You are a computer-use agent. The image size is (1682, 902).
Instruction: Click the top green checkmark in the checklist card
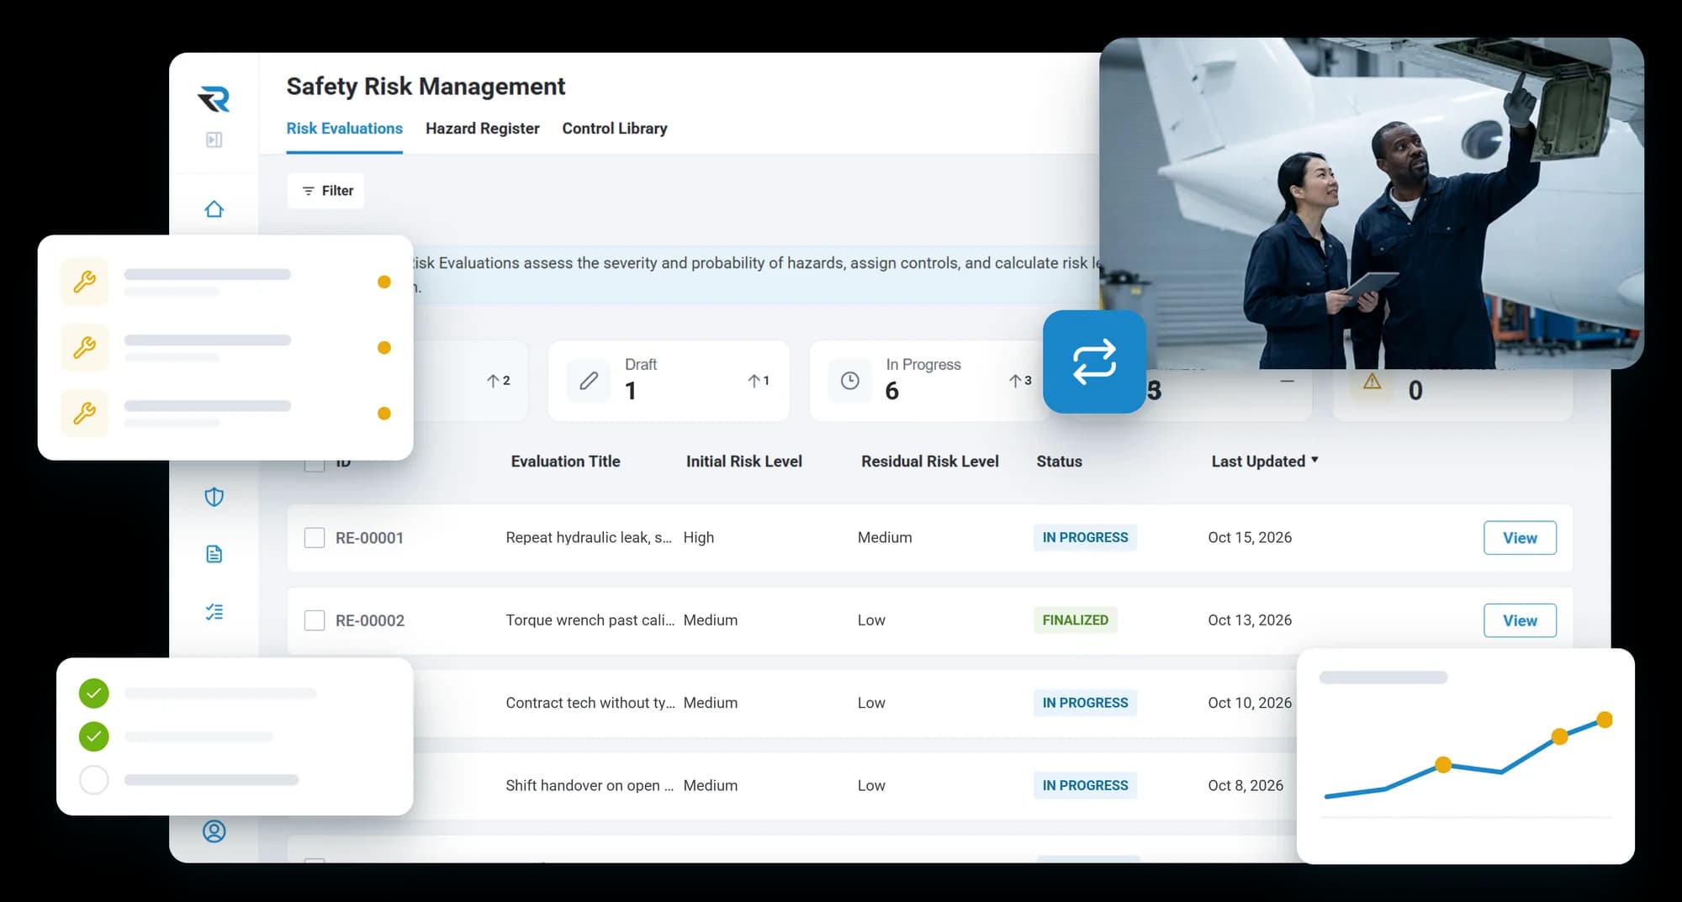(x=94, y=694)
